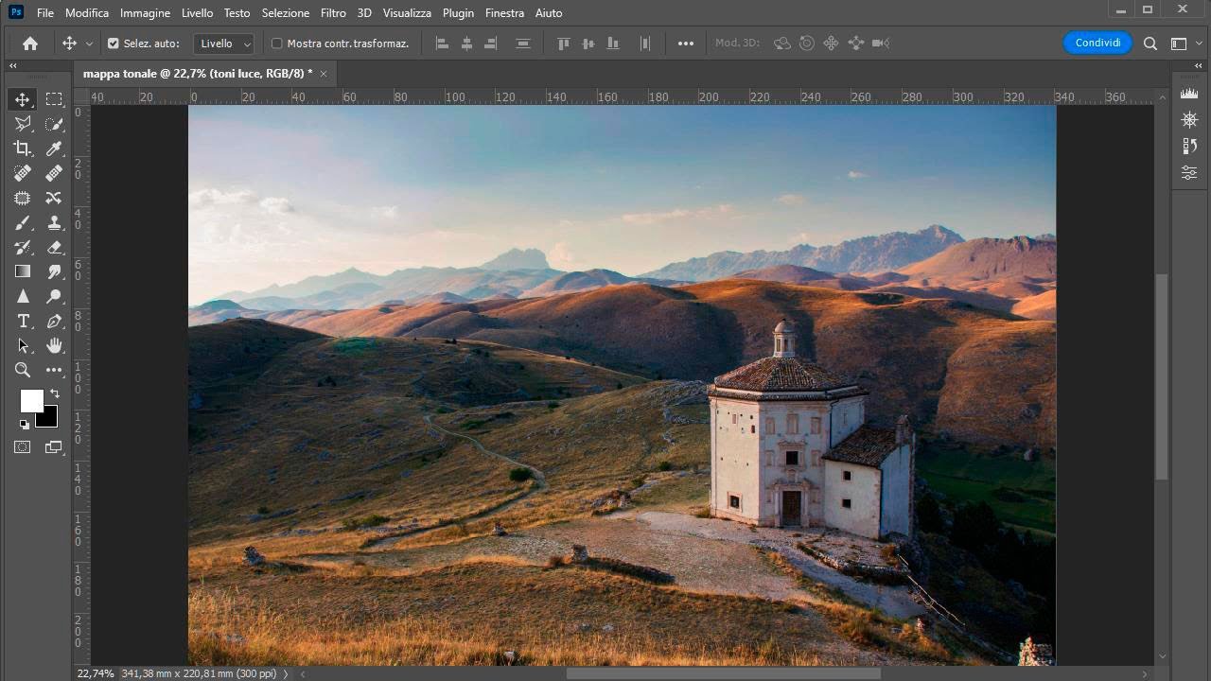Image resolution: width=1211 pixels, height=681 pixels.
Task: Select the Path Selection arrow tool
Action: [23, 345]
